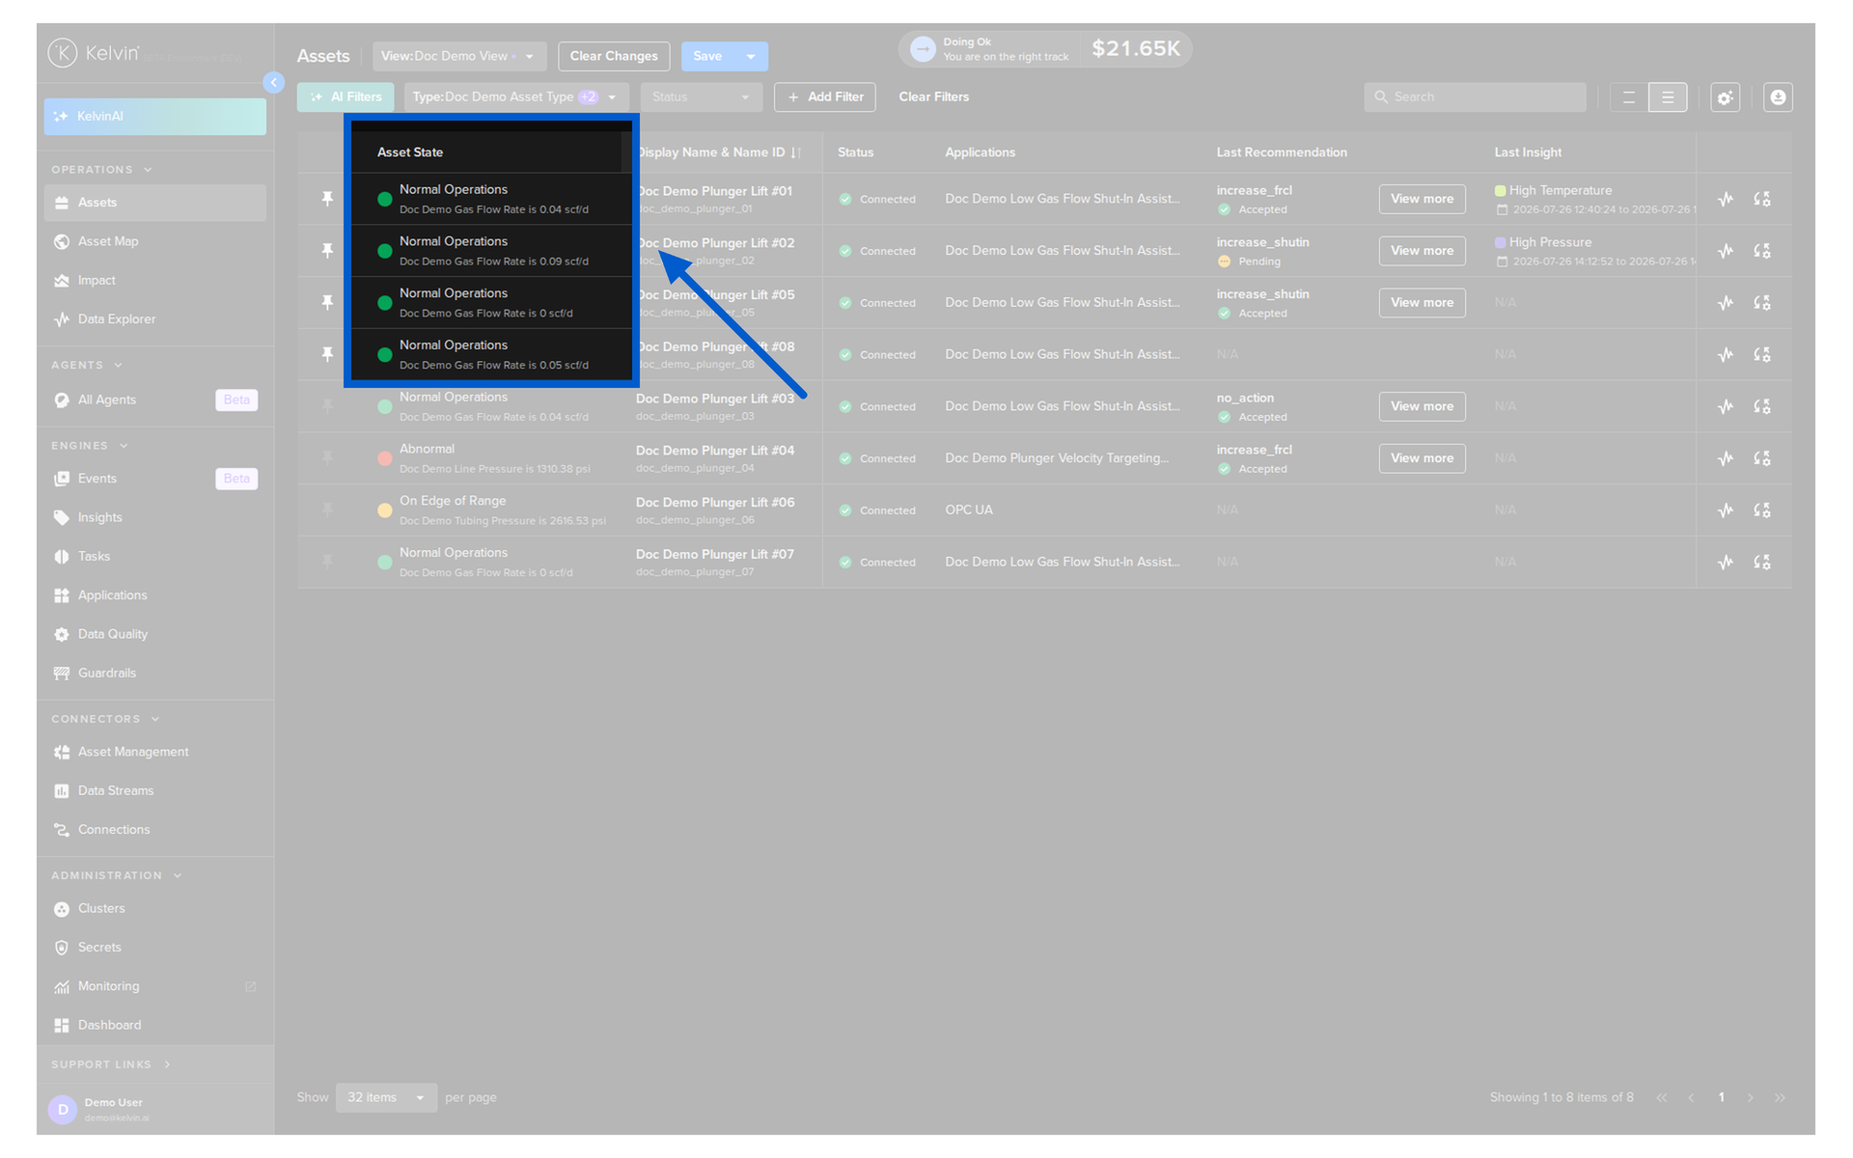Open the Status filter dropdown

(701, 96)
